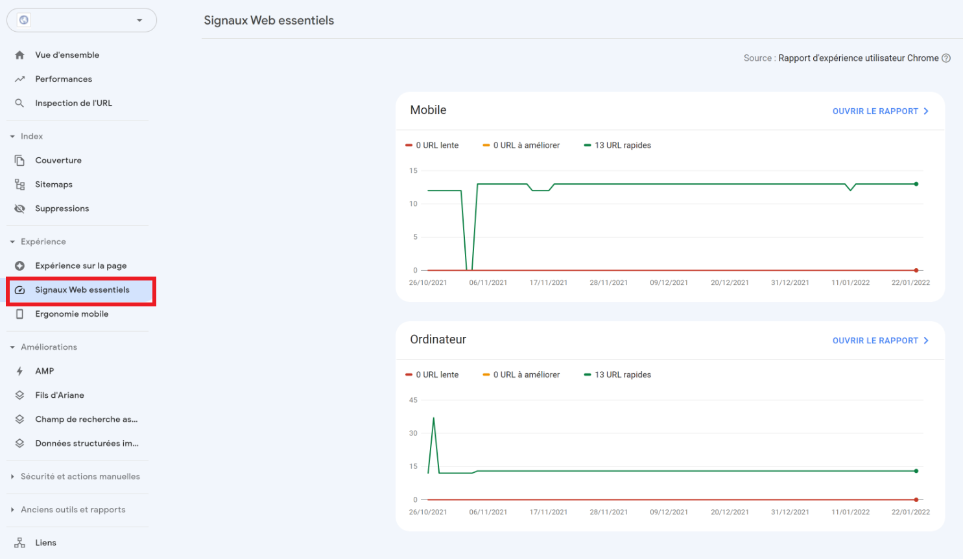This screenshot has width=963, height=559.
Task: Open Ergonomie mobile phone icon
Action: point(21,314)
